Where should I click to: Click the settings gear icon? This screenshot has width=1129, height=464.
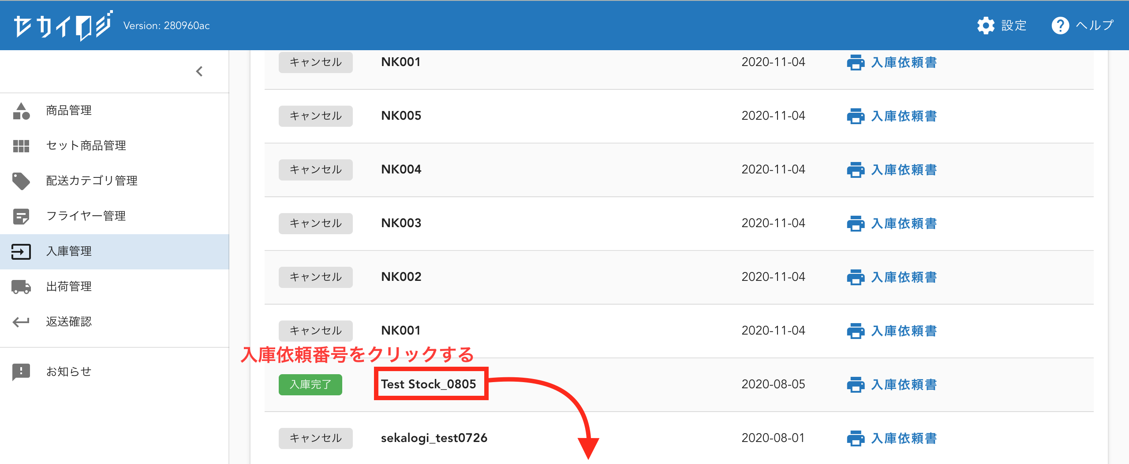(986, 26)
